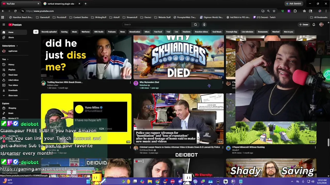Reload the YouTube page
The image size is (330, 185).
15,11
